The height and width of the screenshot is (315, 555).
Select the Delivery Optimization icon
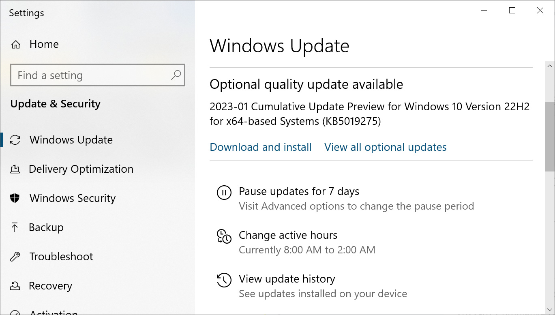(x=15, y=169)
